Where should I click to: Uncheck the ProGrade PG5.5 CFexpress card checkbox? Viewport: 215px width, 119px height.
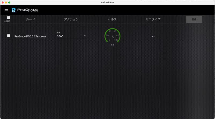coord(9,36)
